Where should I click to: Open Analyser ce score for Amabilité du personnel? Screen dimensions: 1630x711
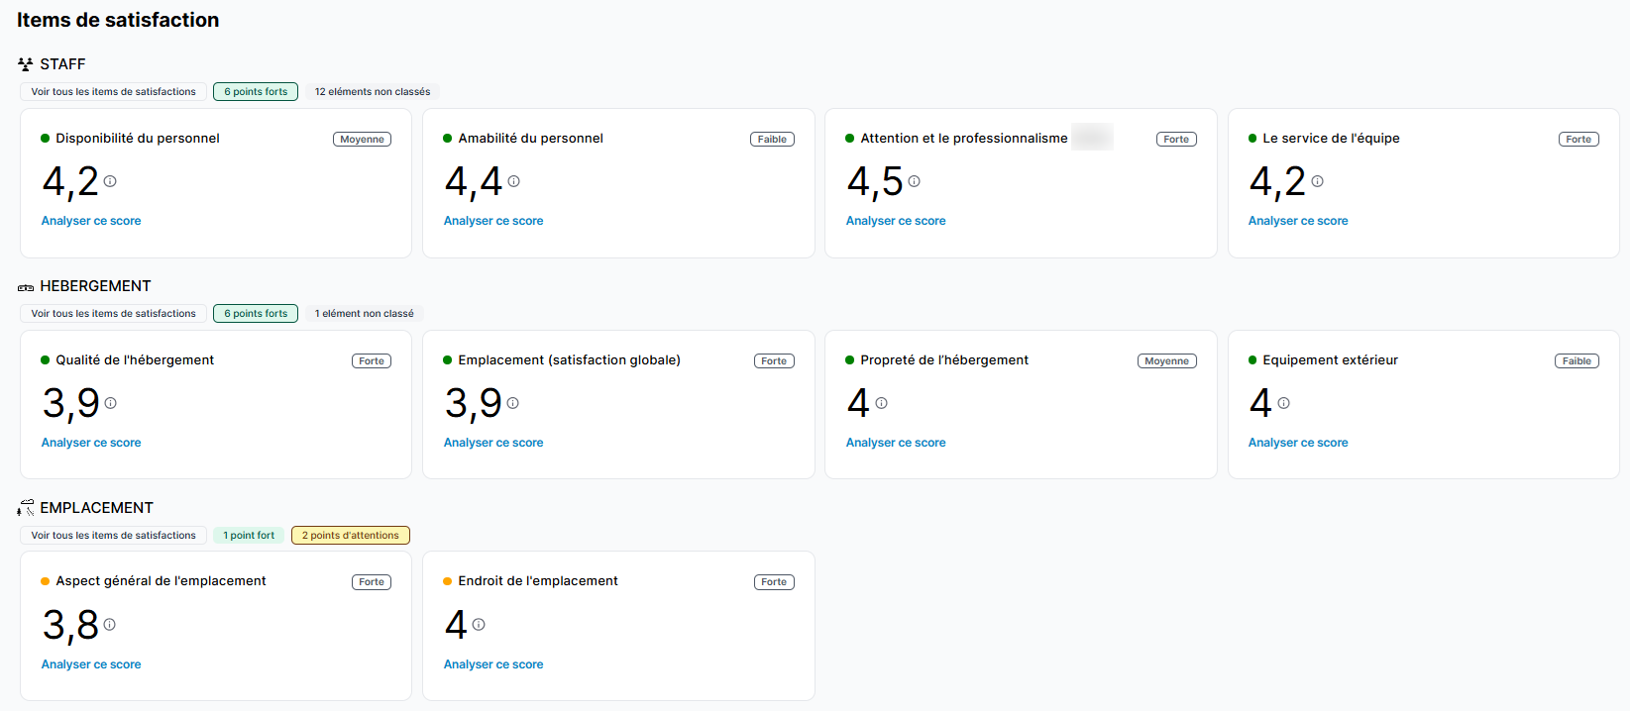pos(493,221)
